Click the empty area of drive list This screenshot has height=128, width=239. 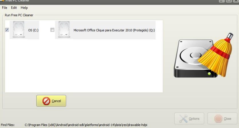(x=84, y=66)
